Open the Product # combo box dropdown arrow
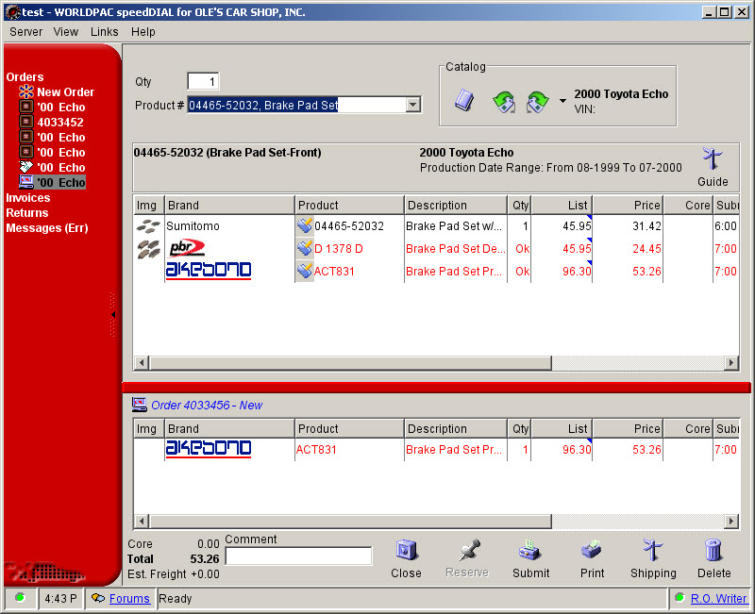The image size is (755, 614). pos(413,105)
